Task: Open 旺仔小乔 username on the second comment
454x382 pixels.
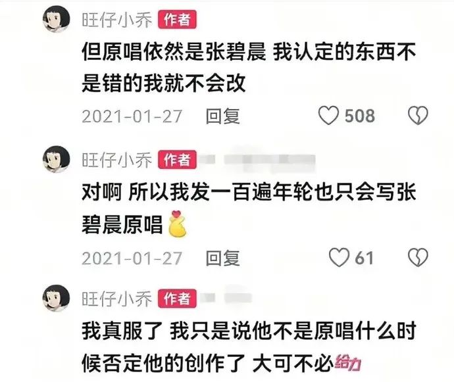Action: 117,160
